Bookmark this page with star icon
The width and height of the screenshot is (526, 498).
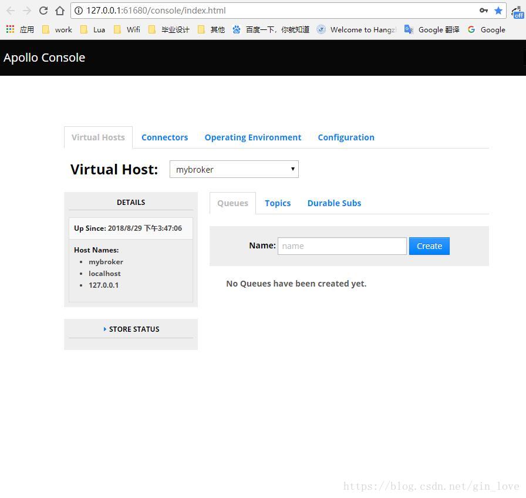[x=498, y=11]
